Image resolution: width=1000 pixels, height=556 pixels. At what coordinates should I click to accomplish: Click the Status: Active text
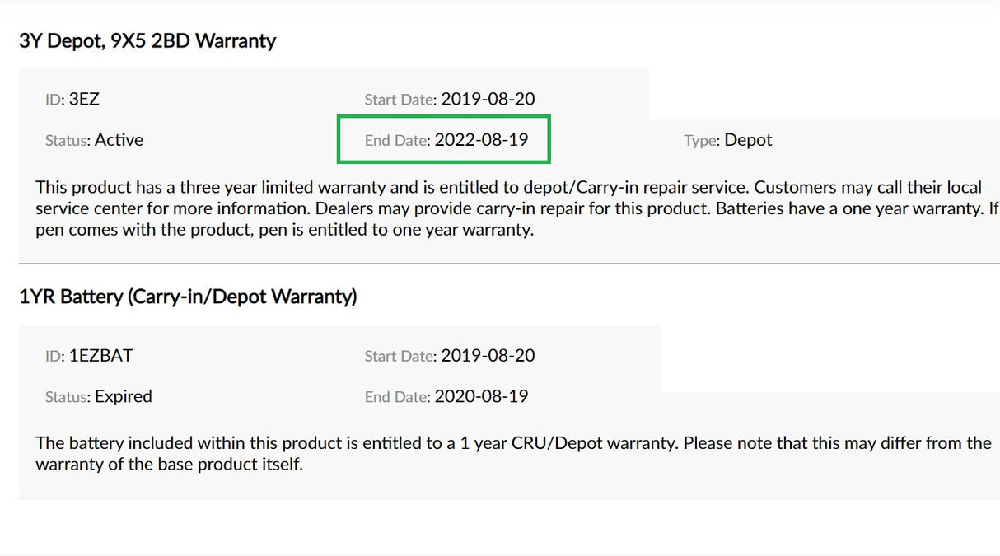click(x=94, y=140)
